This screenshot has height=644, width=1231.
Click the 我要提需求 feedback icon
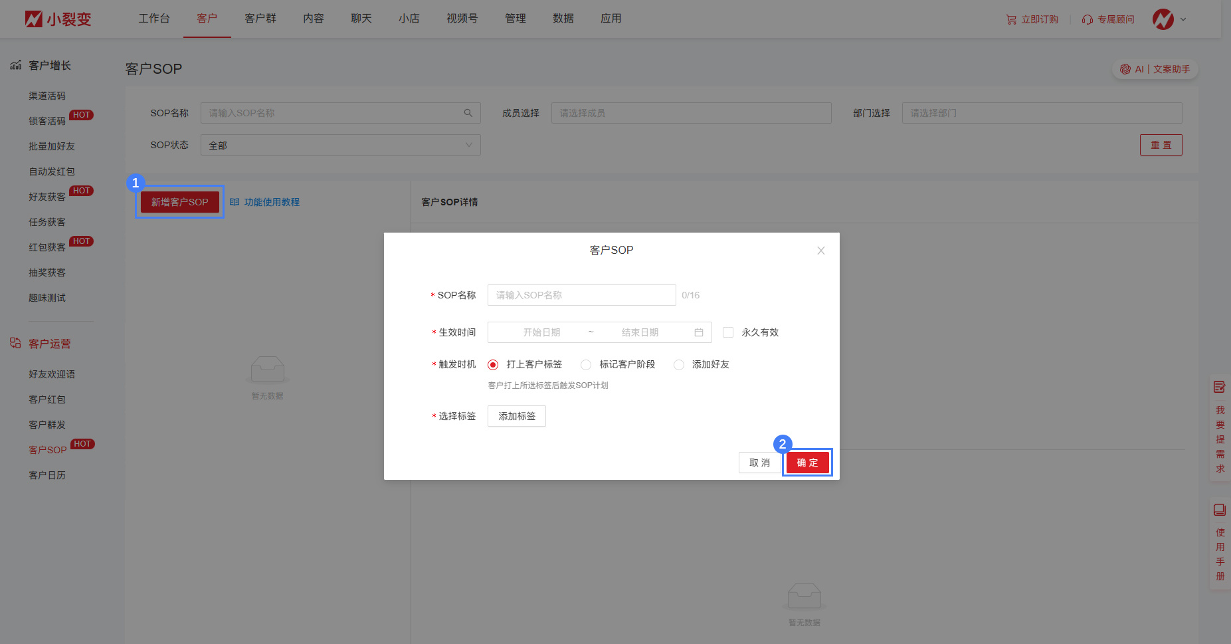tap(1219, 387)
